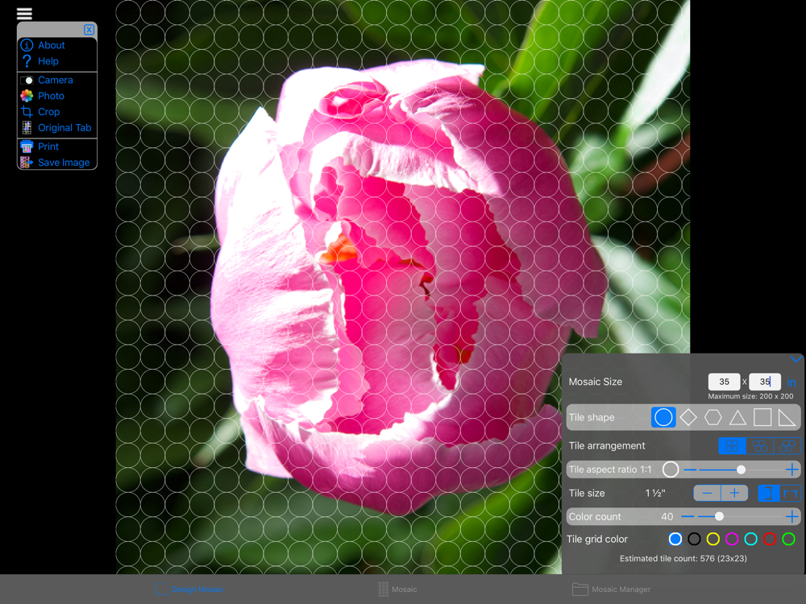Select the right-triangle tile shape

[x=787, y=417]
